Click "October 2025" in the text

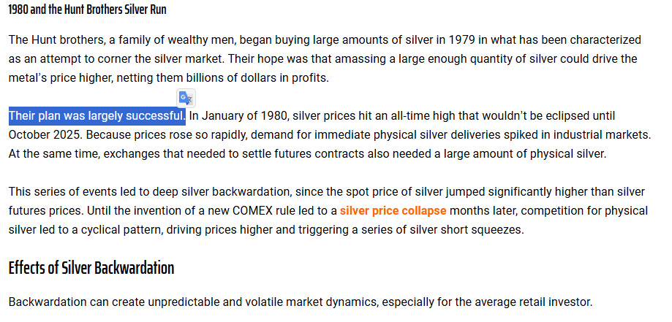[x=42, y=135]
